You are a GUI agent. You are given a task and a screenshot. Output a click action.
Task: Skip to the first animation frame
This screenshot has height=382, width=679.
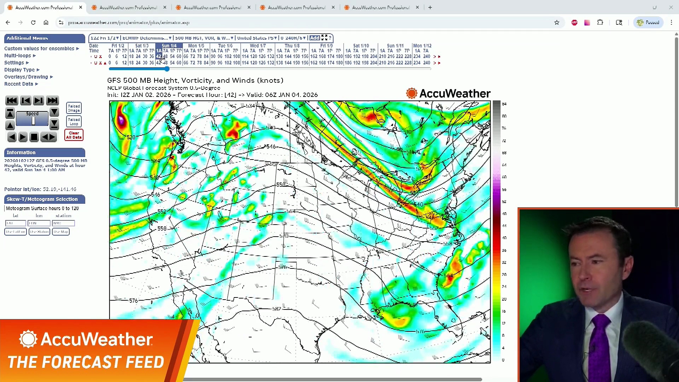tap(12, 100)
